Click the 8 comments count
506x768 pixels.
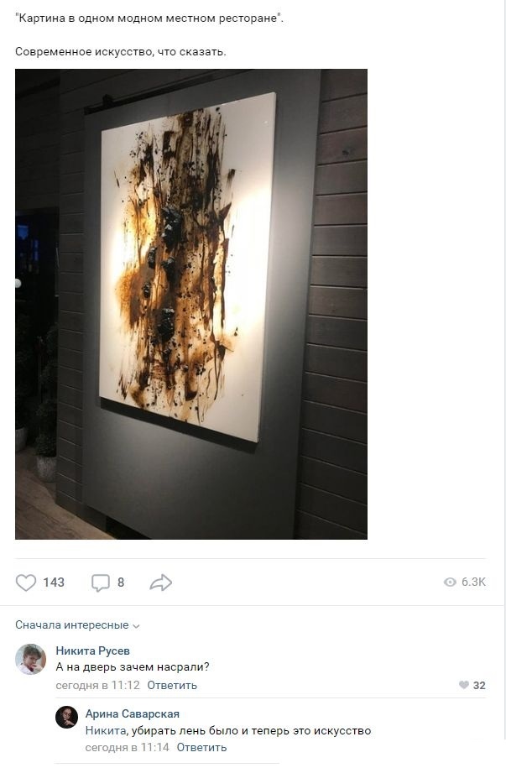[x=121, y=583]
